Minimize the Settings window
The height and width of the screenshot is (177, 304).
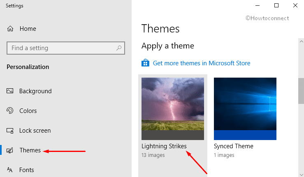pos(258,5)
